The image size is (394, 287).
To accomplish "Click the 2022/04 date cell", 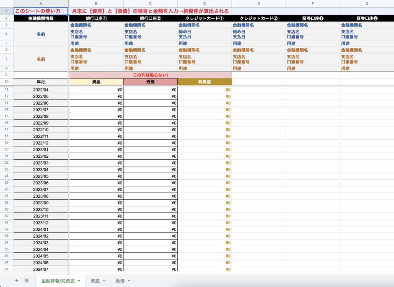I will point(41,90).
